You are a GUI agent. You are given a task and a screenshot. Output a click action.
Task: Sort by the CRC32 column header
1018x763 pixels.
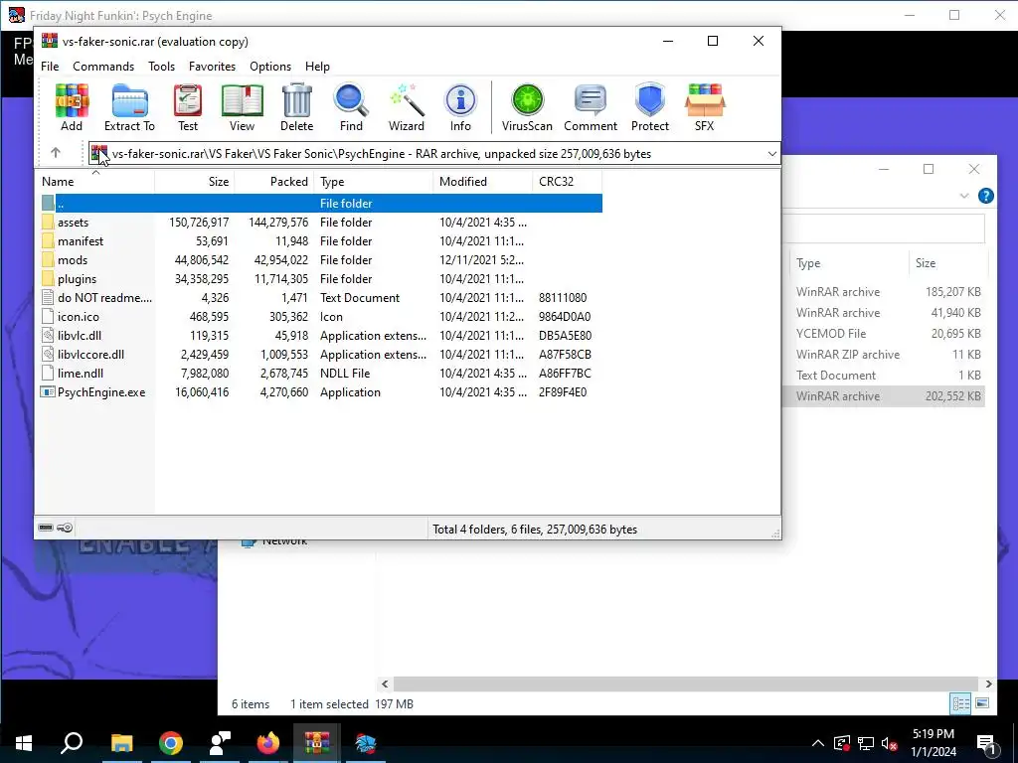[567, 182]
